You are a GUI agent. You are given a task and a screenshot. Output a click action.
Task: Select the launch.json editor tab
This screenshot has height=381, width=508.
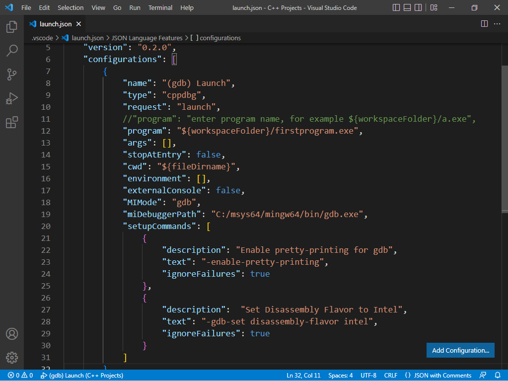55,24
